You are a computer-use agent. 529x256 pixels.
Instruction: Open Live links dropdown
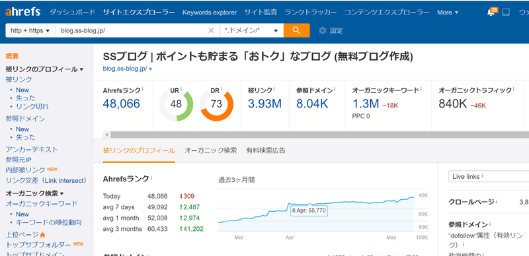[489, 177]
